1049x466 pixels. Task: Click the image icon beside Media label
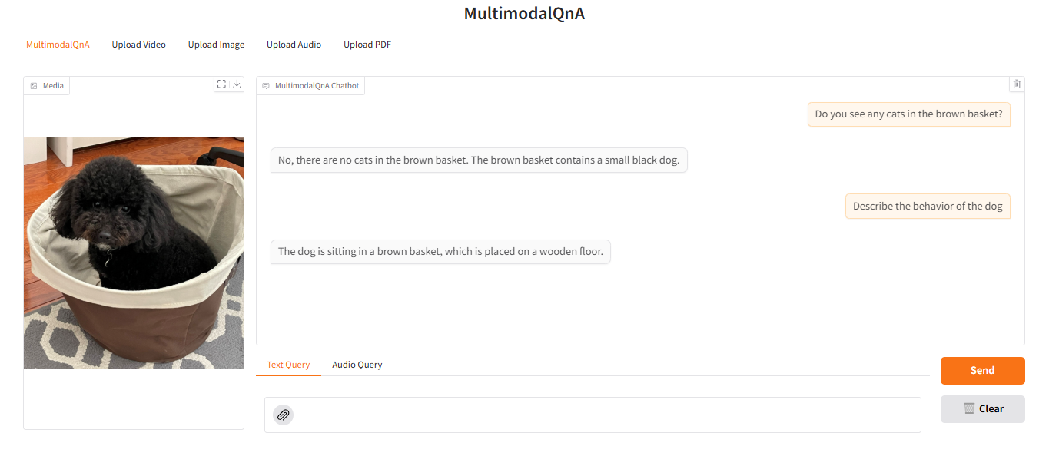[33, 85]
